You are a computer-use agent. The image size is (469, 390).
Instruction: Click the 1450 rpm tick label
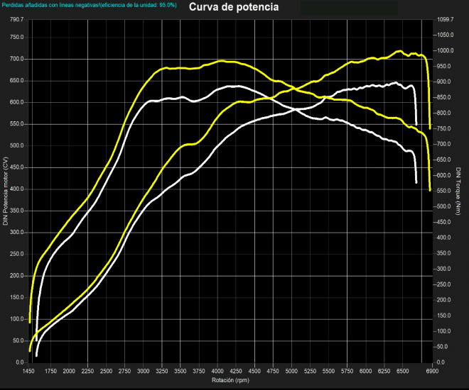pyautogui.click(x=31, y=371)
